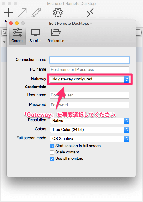Click the Password field
Image resolution: width=143 pixels, height=202 pixels.
pos(90,105)
